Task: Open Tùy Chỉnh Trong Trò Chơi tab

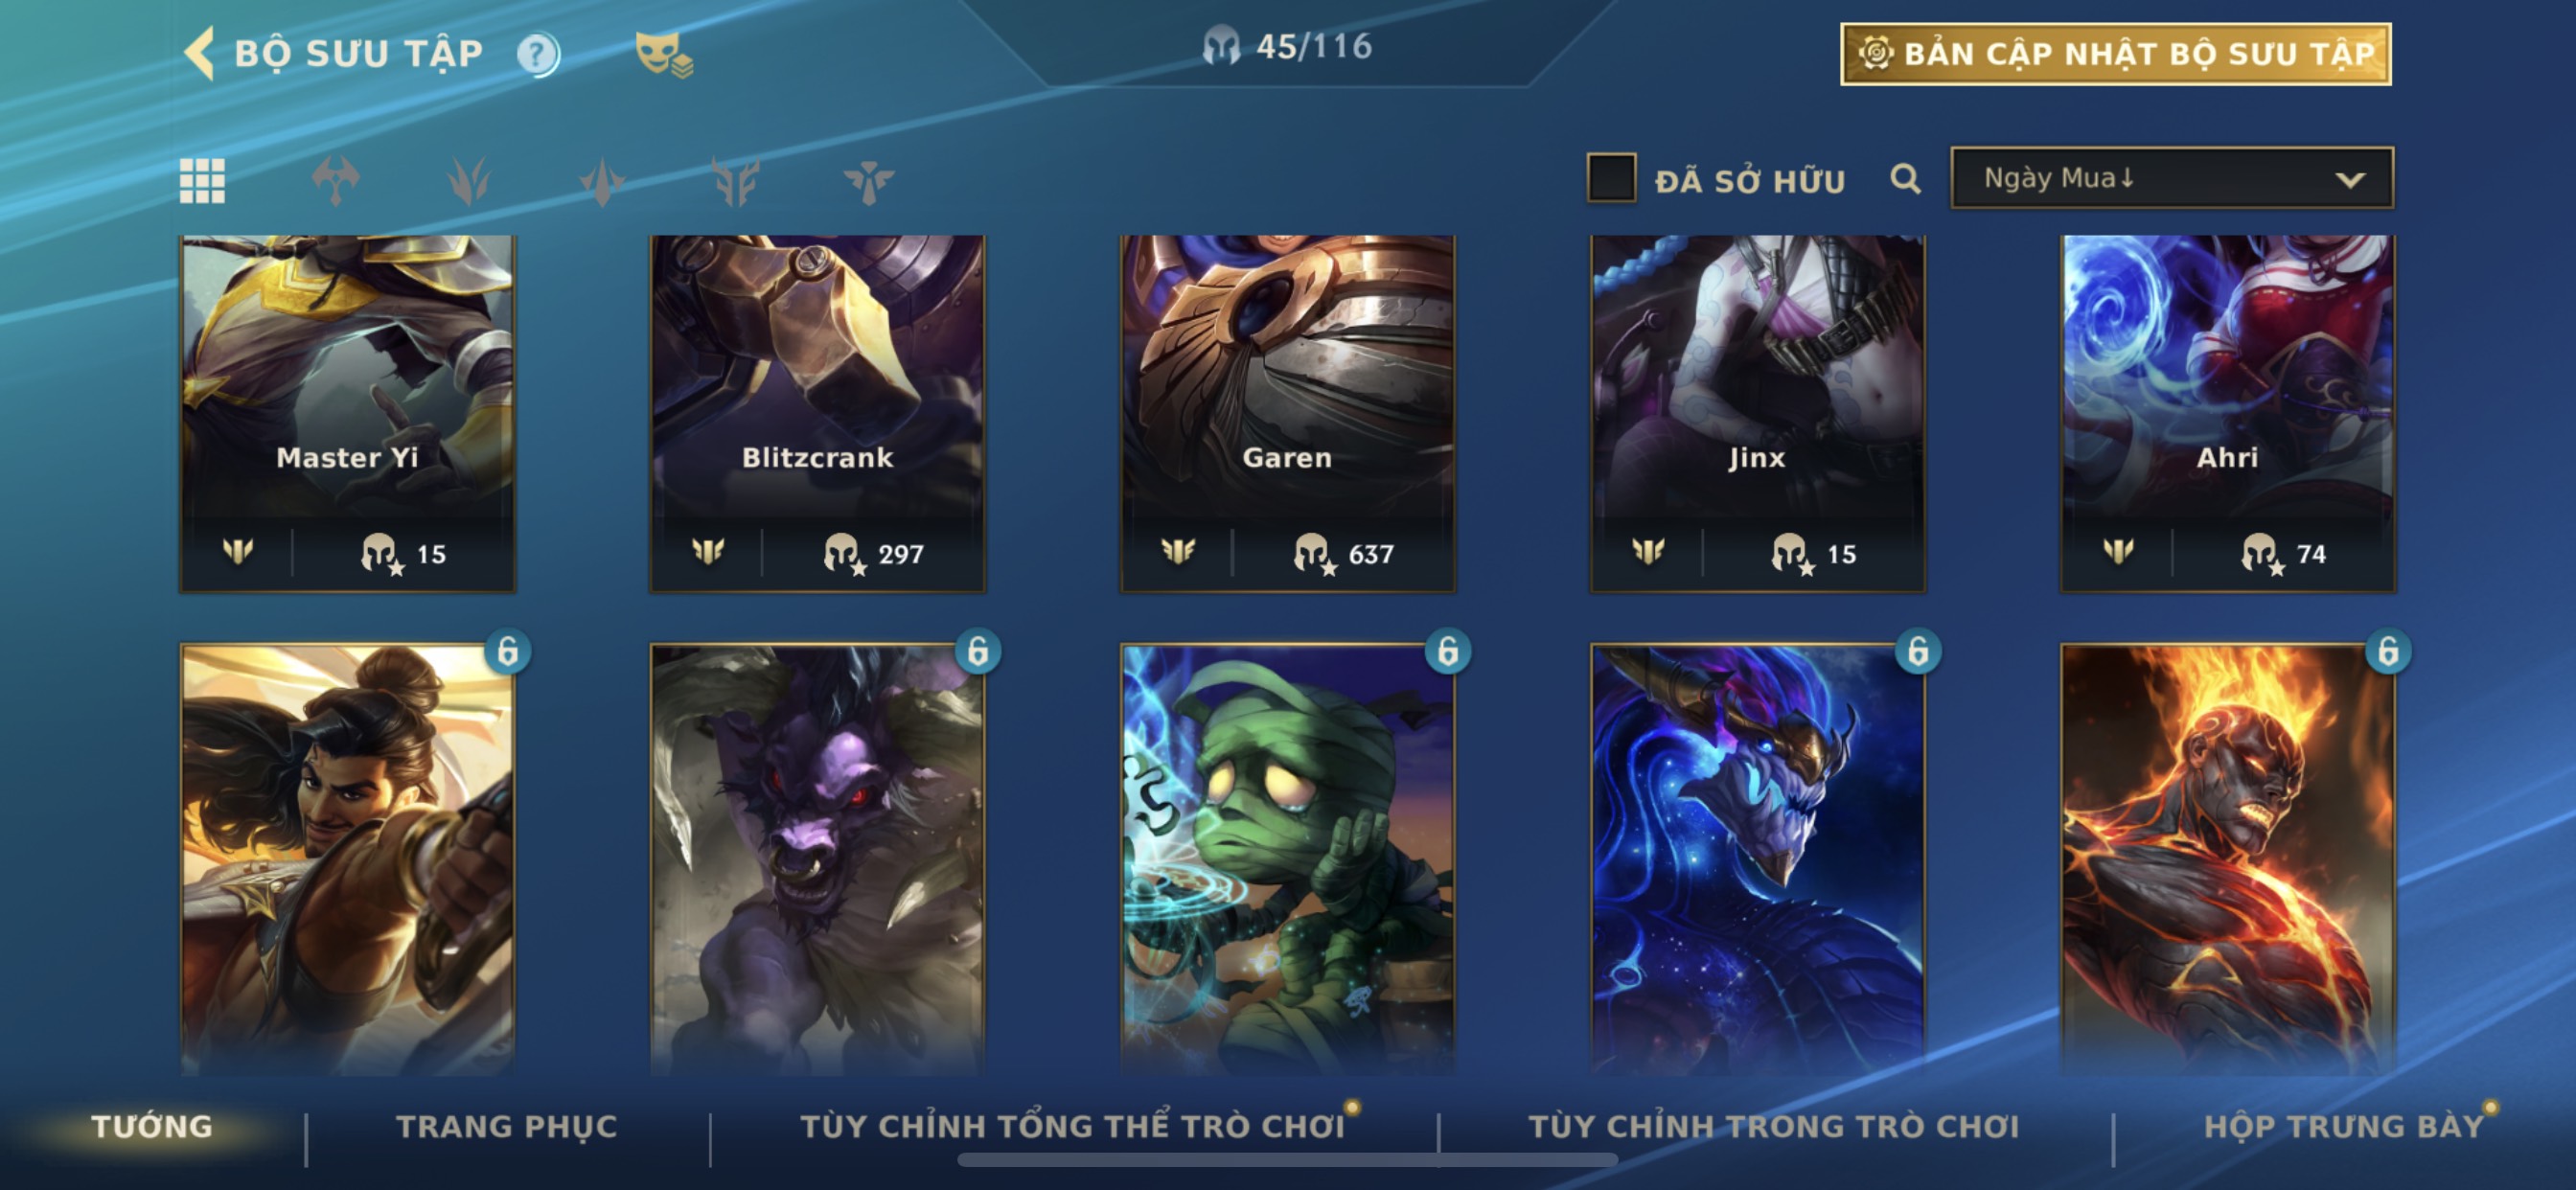Action: pos(1774,1127)
